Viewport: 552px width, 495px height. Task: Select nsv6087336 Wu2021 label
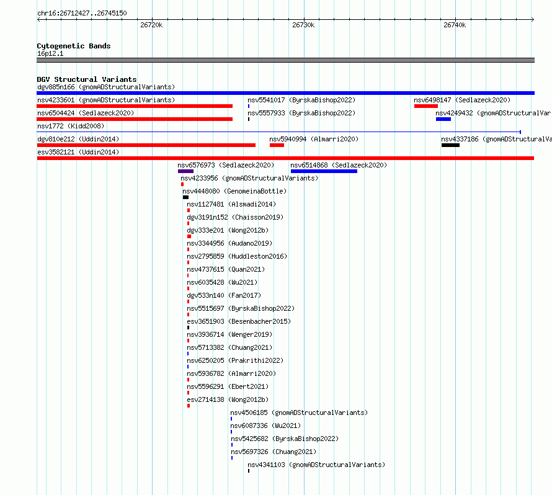tap(266, 426)
